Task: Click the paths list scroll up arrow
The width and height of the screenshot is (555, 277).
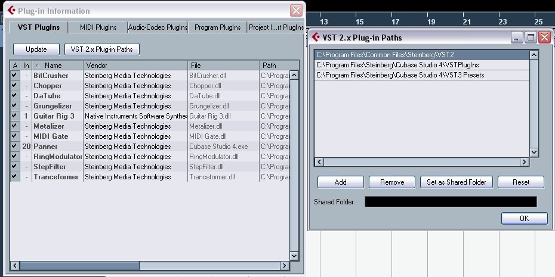Action: point(534,54)
